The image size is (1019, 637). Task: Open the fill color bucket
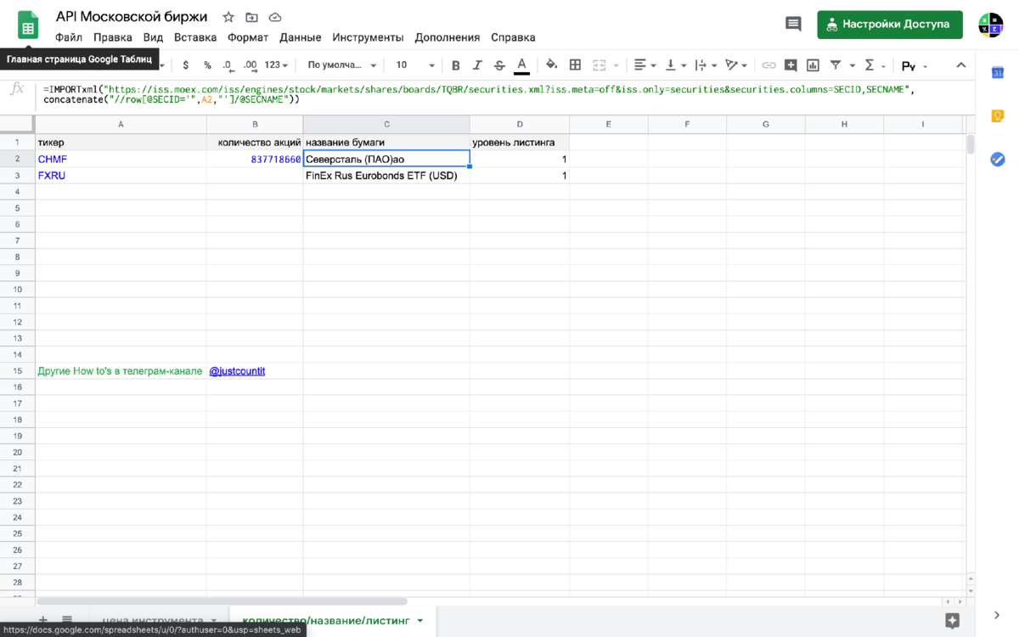point(551,65)
